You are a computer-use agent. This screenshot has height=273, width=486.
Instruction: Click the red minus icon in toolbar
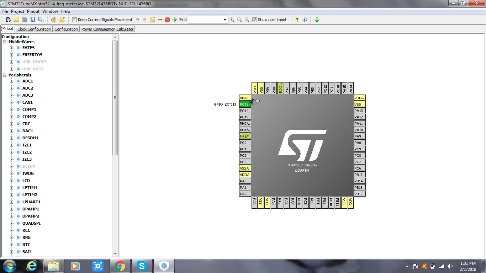click(x=160, y=20)
